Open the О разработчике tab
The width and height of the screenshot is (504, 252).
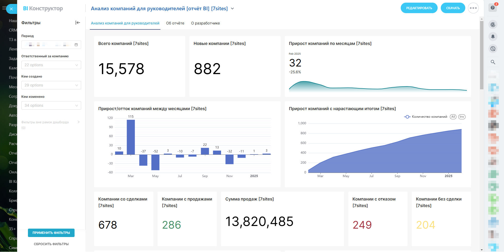[x=205, y=23]
